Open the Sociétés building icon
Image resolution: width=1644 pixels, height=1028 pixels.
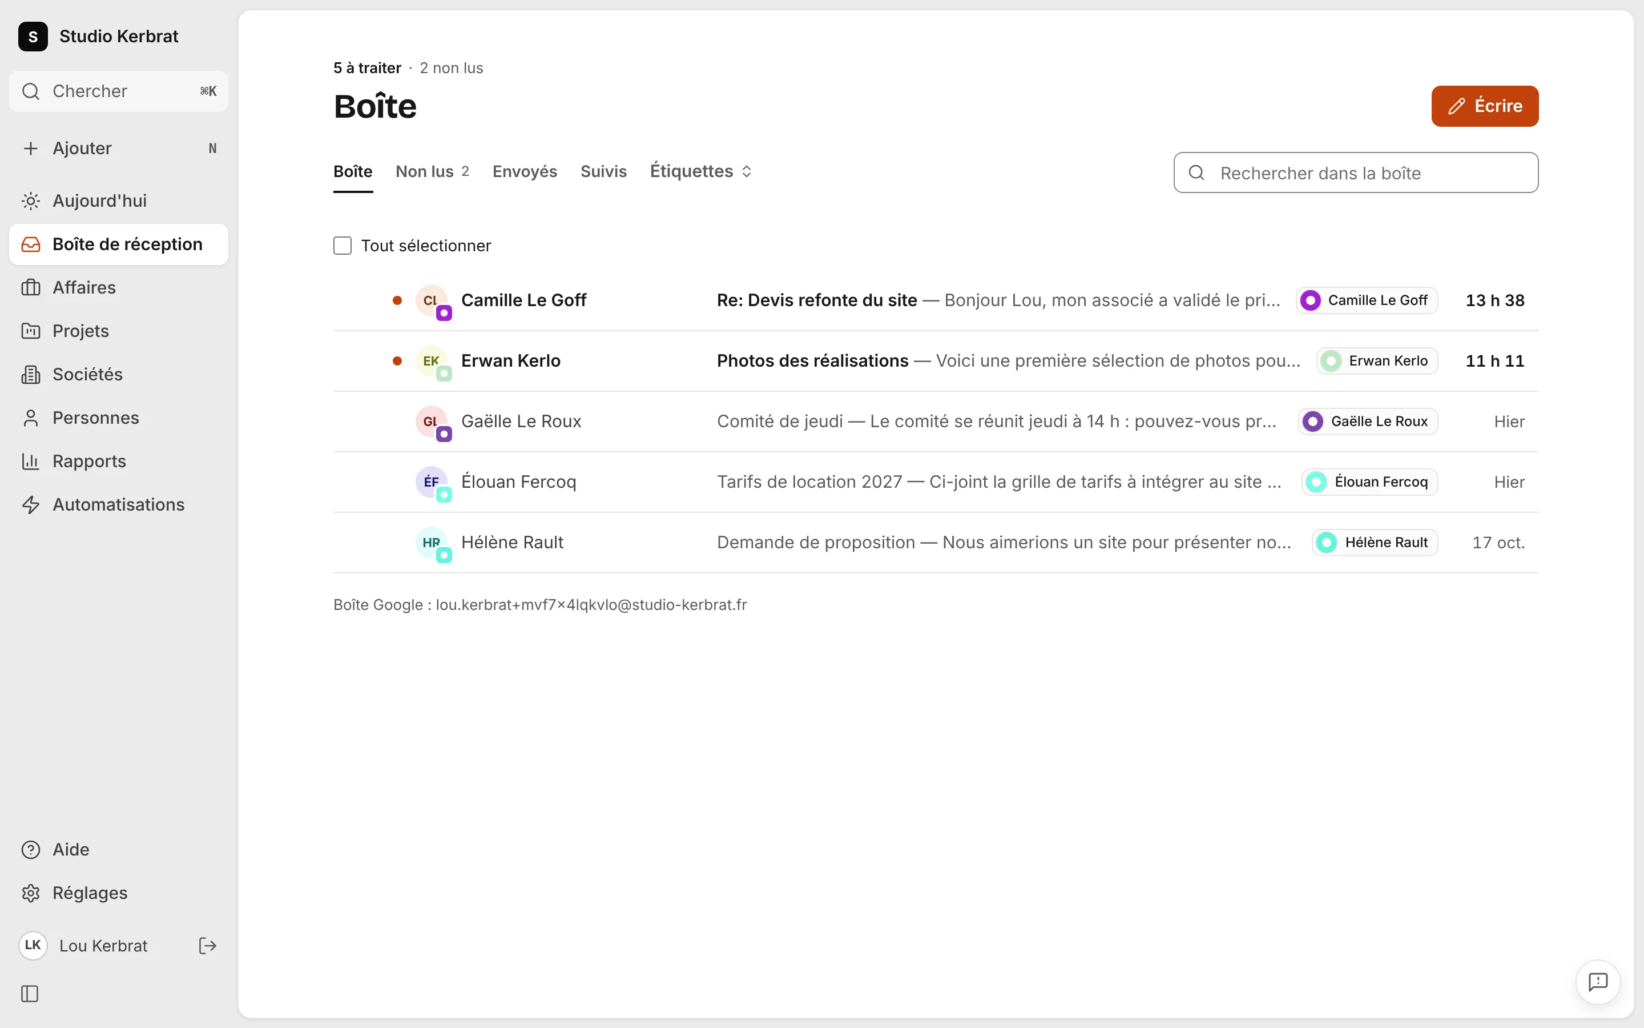tap(31, 375)
